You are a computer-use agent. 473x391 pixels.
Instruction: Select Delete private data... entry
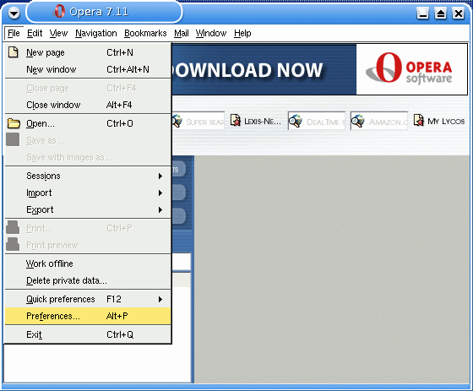pos(88,280)
